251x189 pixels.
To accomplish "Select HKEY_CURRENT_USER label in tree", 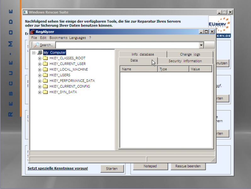I will coord(67,64).
